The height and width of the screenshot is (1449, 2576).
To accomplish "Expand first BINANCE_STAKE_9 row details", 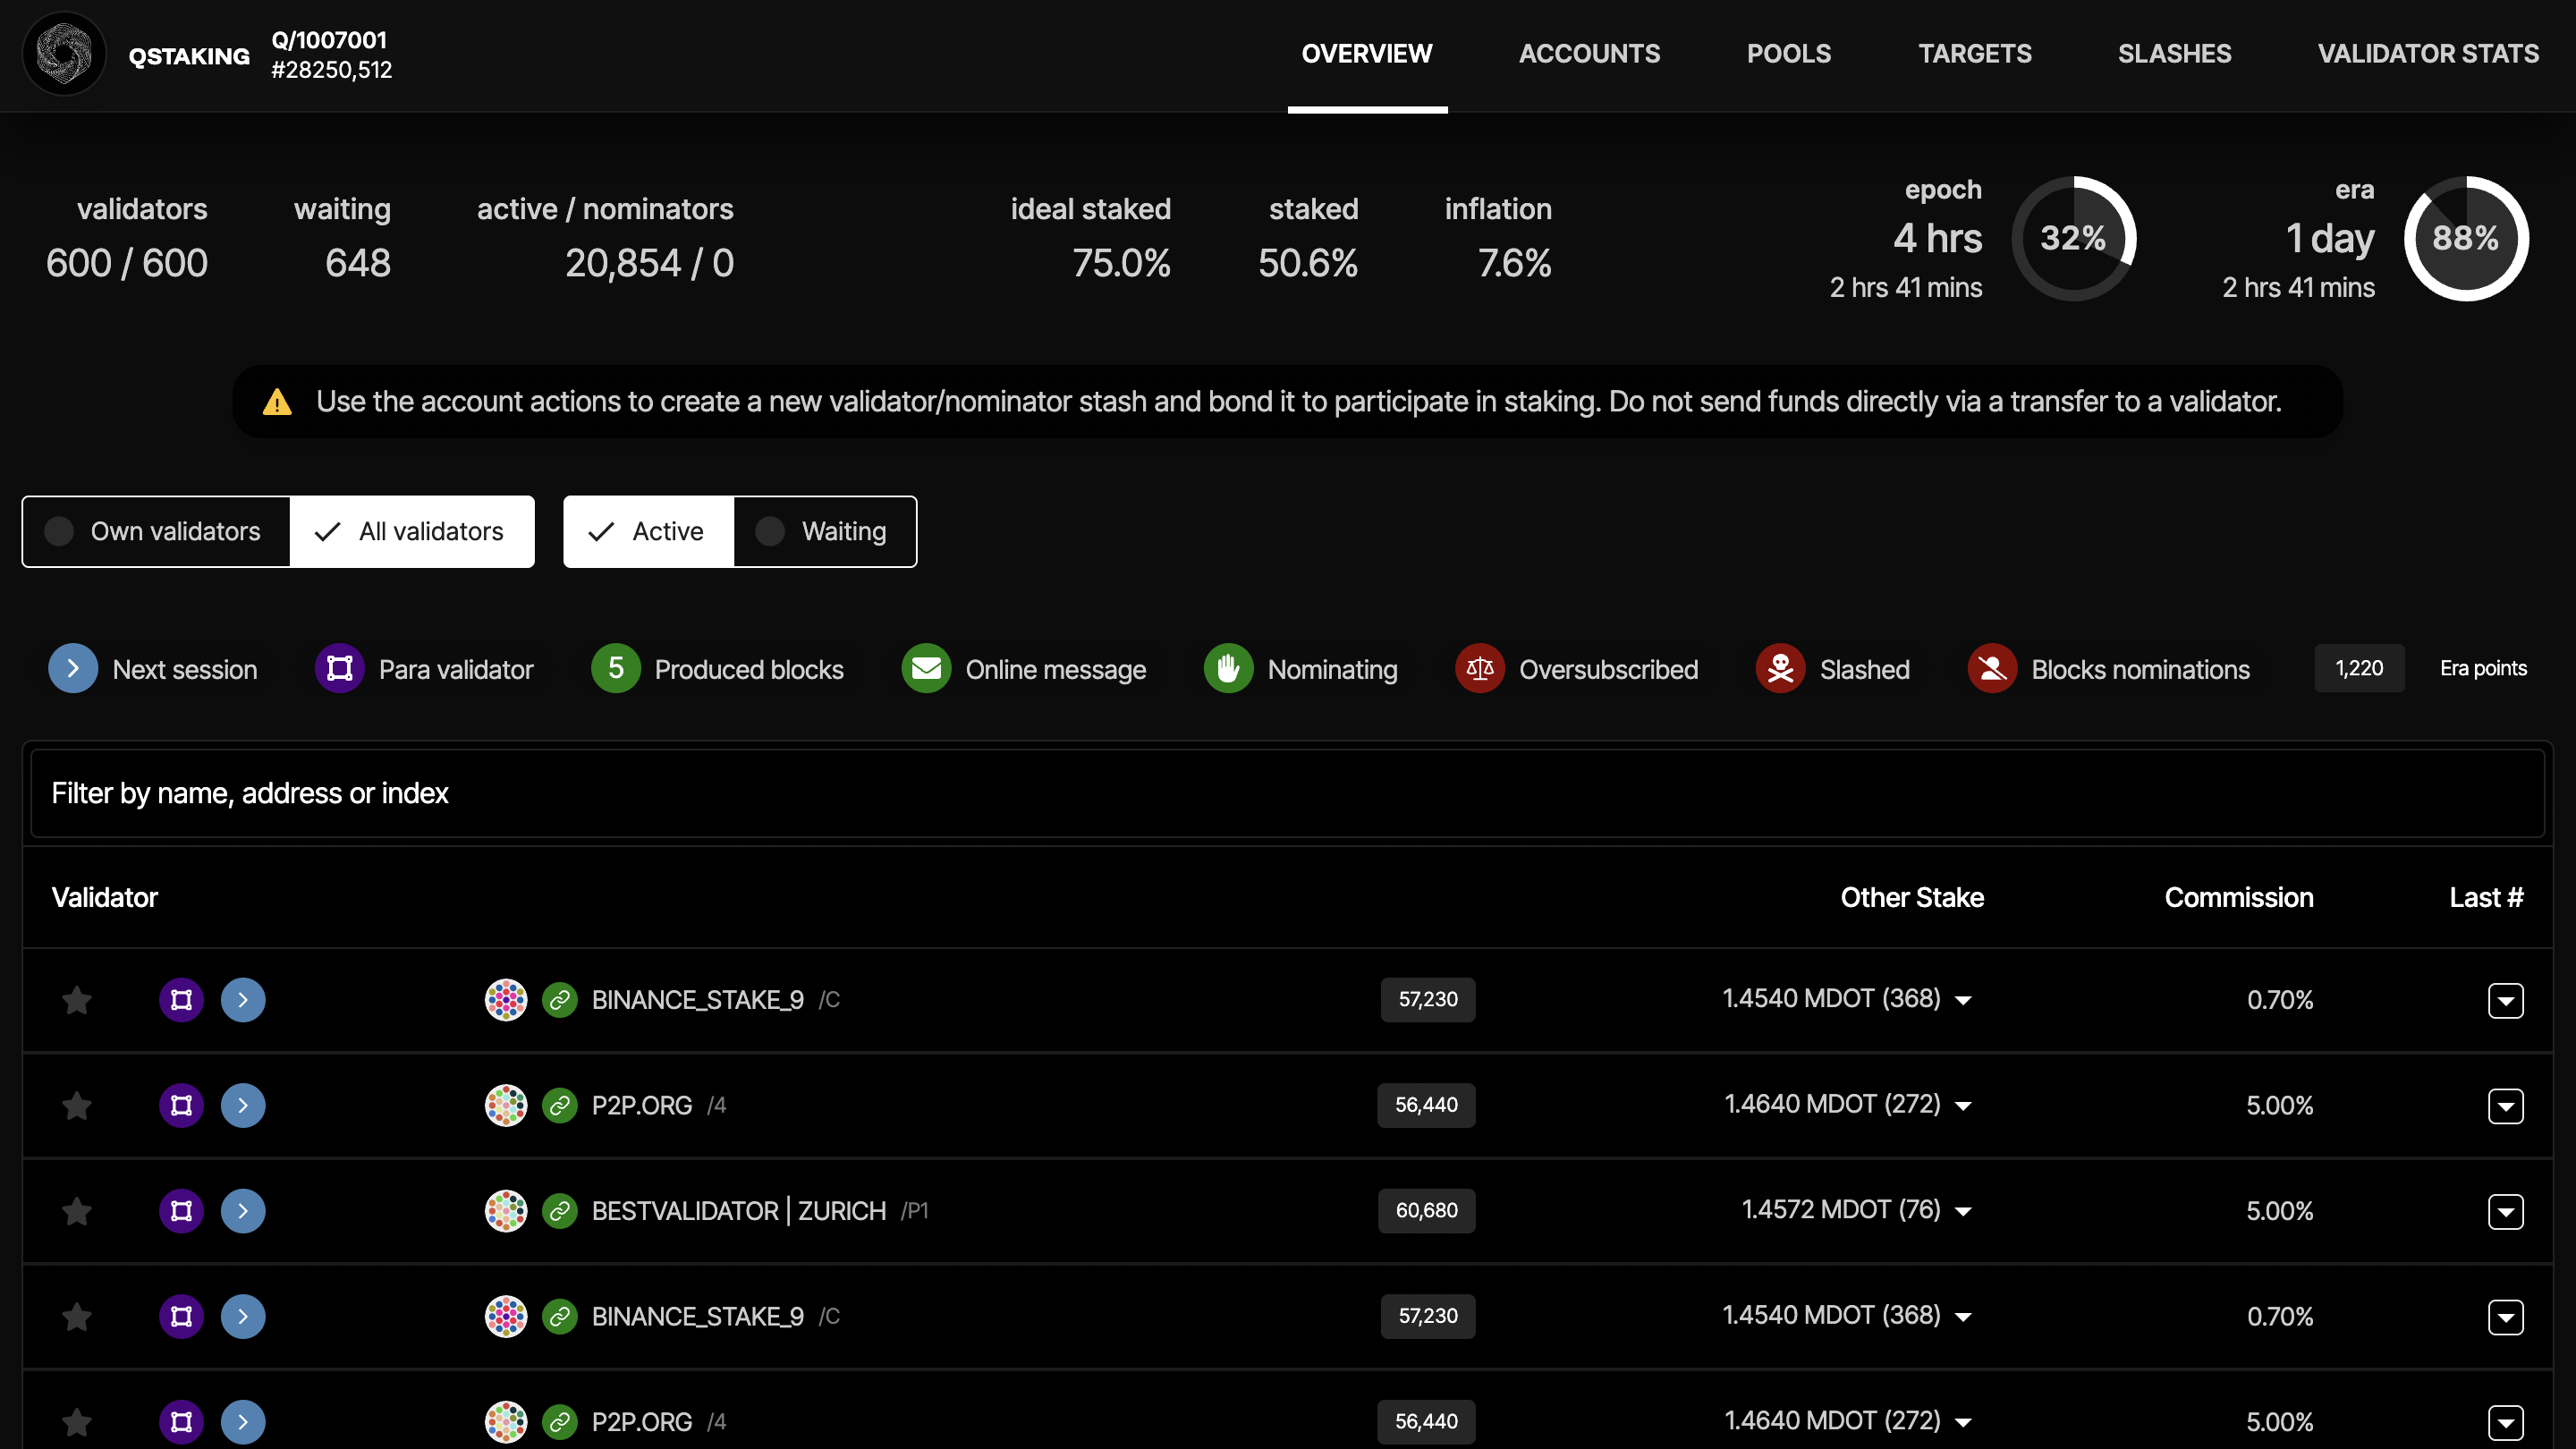I will [x=2505, y=1000].
